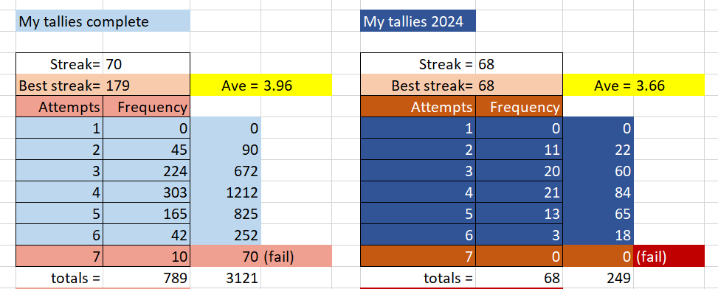Click the 'Best streak= 68' cell
718x289 pixels.
462,86
